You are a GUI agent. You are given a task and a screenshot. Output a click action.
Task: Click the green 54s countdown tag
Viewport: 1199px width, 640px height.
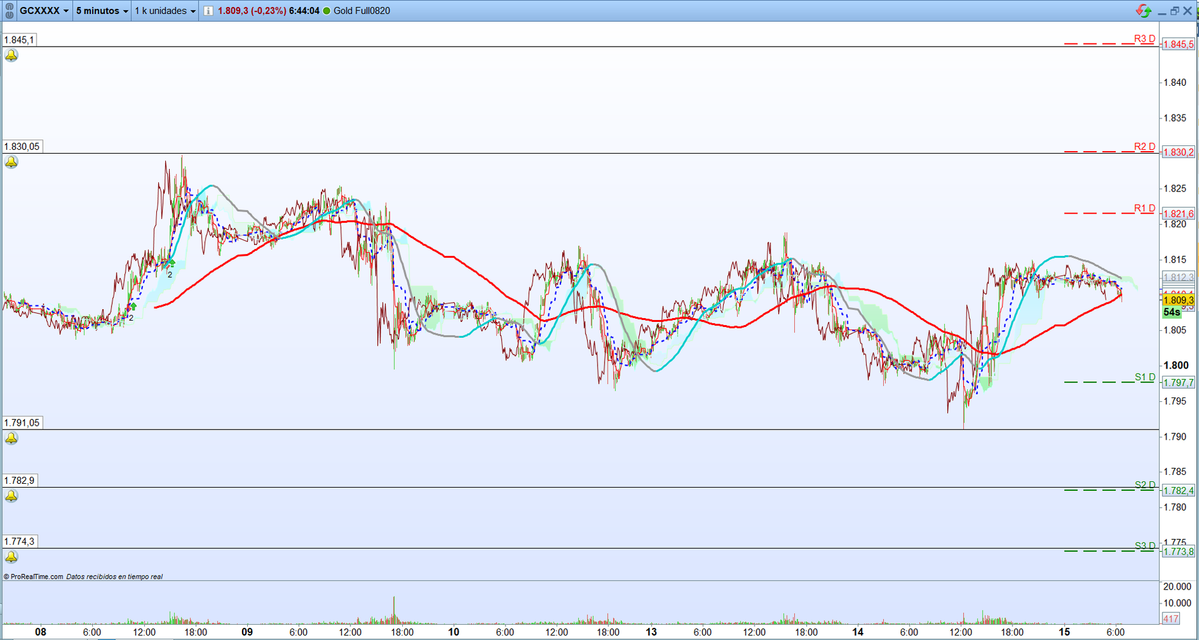click(1171, 312)
